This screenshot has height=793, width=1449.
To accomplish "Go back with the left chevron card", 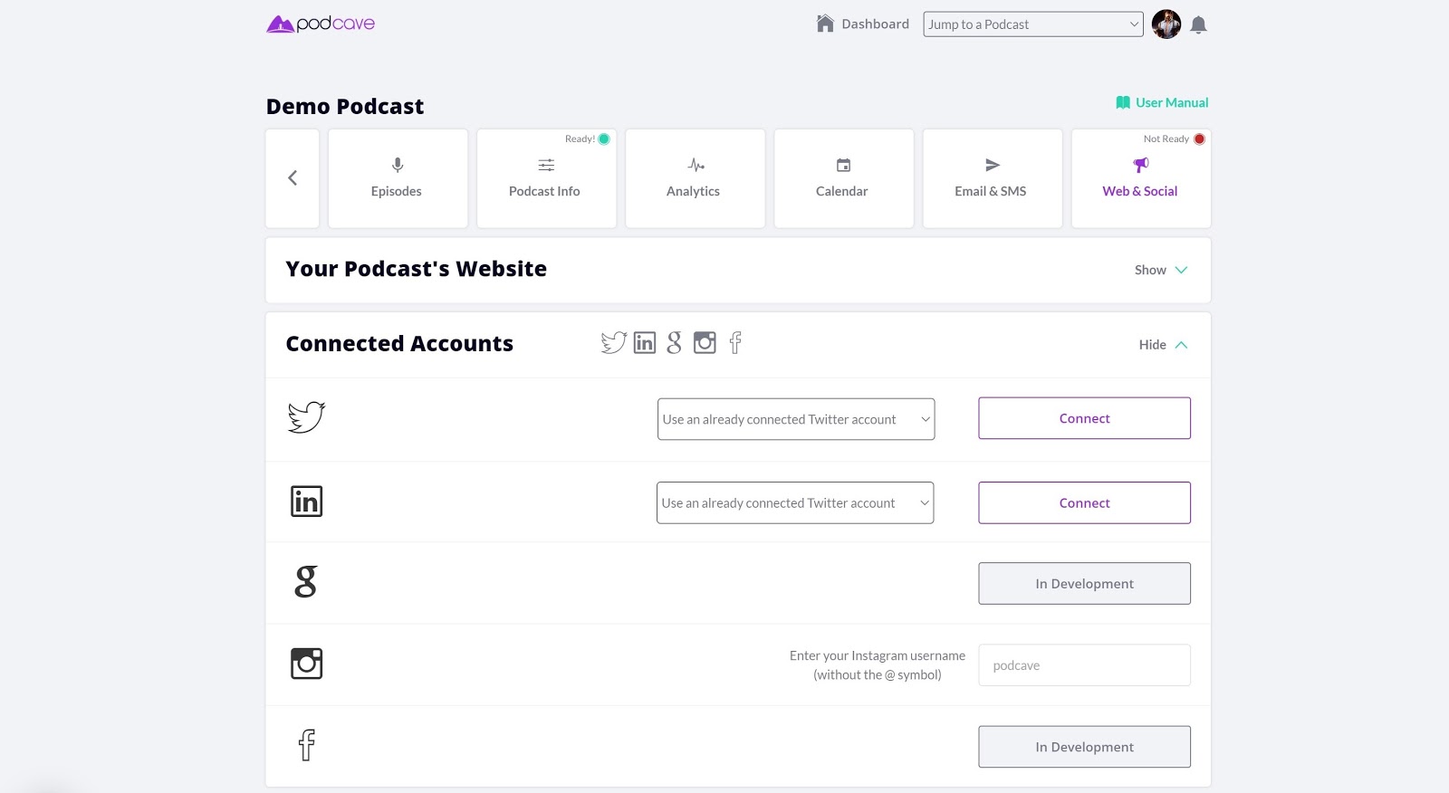I will pos(293,178).
